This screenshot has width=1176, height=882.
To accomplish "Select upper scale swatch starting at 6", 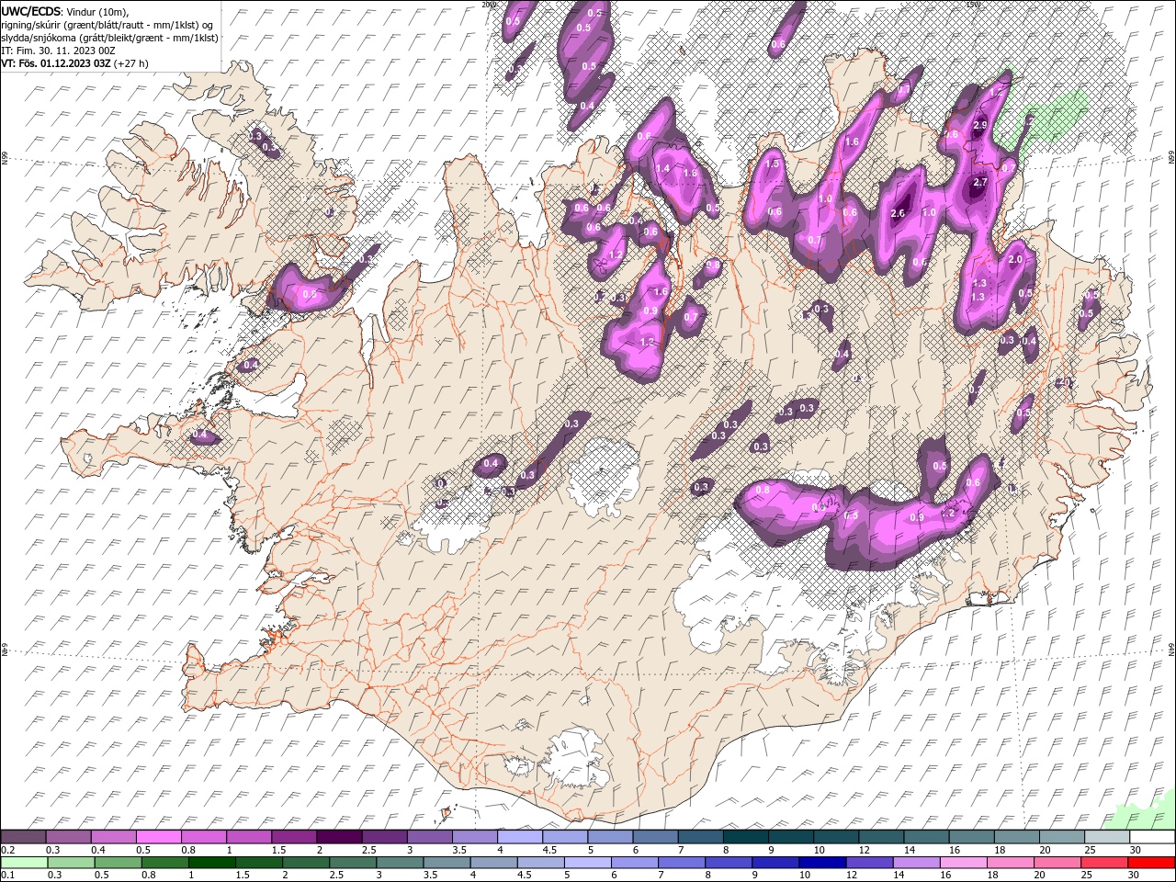I will coord(655,837).
